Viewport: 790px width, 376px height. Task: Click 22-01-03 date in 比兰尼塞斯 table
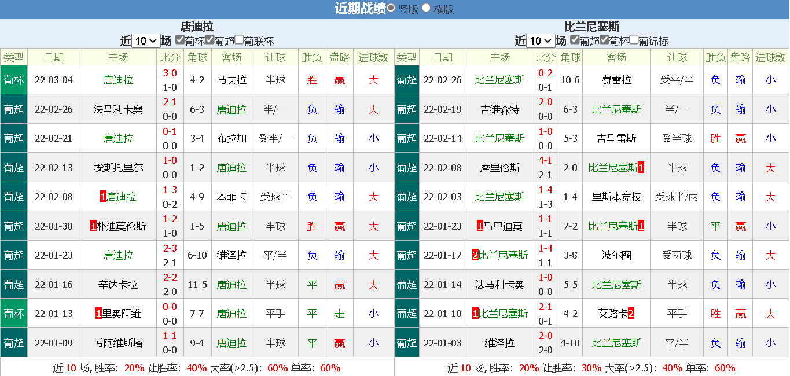[x=443, y=343]
